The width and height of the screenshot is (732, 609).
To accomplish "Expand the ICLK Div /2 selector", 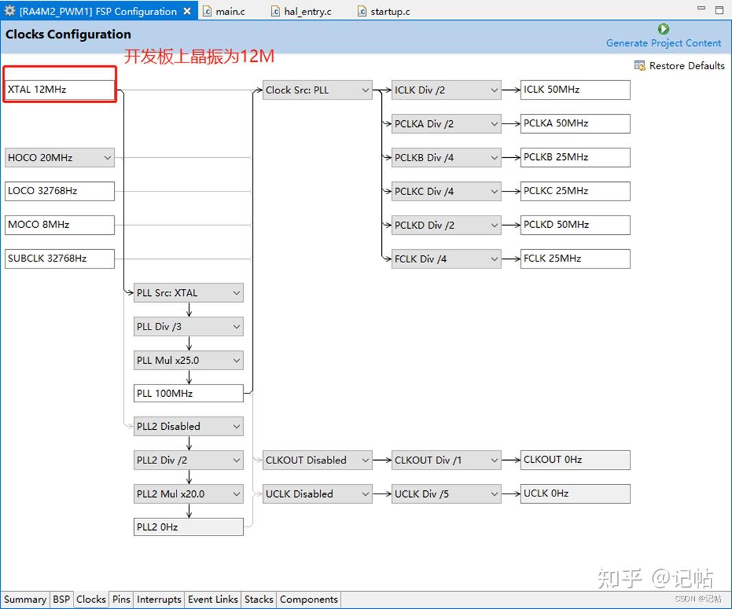I will [x=493, y=89].
